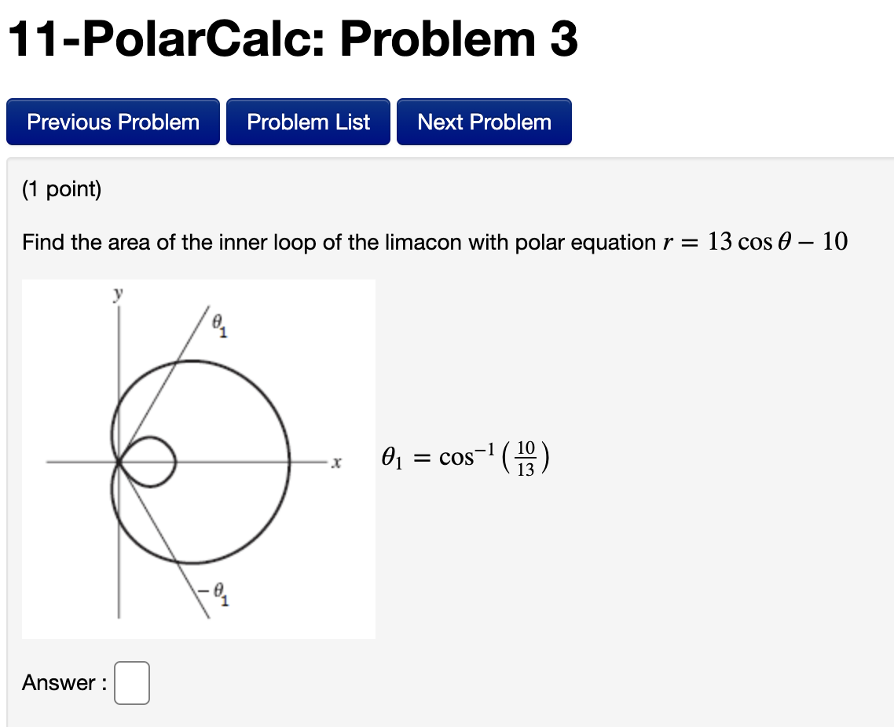Click the origin of the polar graph
The width and height of the screenshot is (894, 727).
click(119, 460)
